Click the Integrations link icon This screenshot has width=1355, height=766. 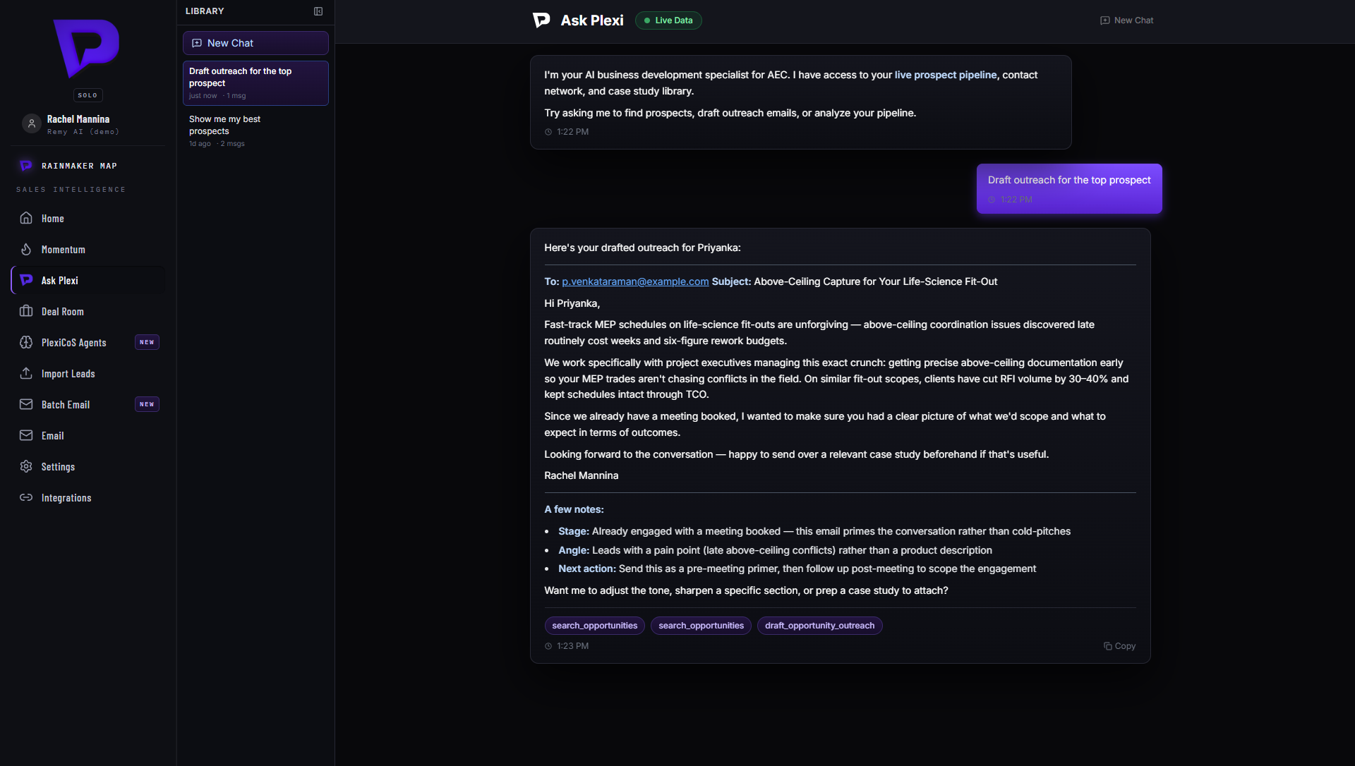26,497
